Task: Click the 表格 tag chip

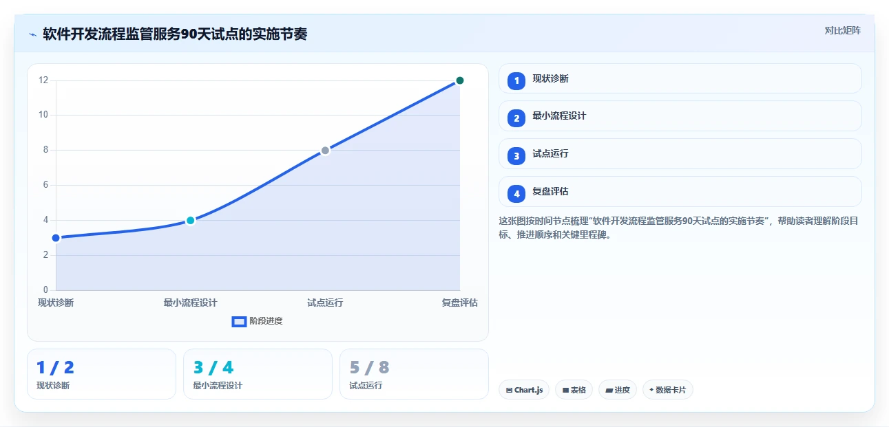Action: point(574,390)
